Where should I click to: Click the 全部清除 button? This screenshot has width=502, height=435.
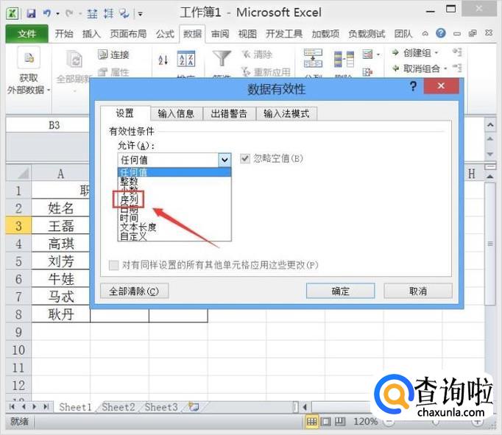133,291
